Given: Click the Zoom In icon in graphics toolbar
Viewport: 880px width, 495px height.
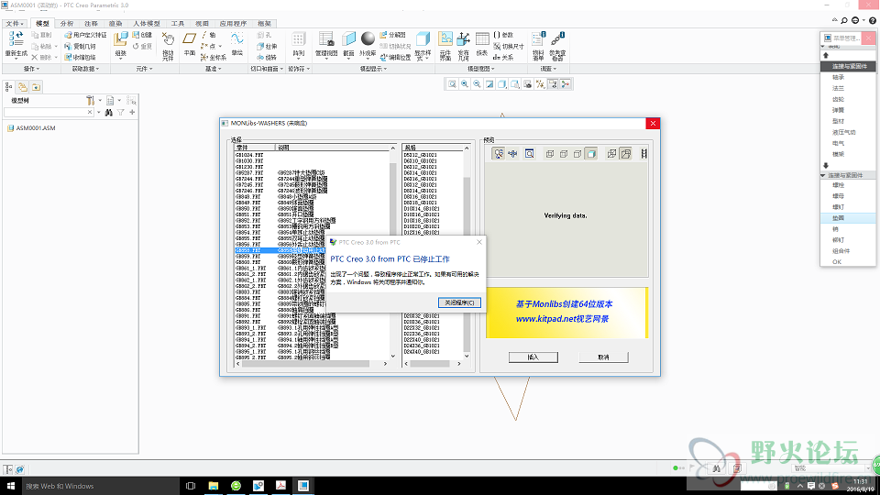Looking at the screenshot, I should pyautogui.click(x=465, y=84).
